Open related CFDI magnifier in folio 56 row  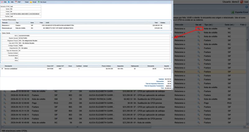pos(199,123)
